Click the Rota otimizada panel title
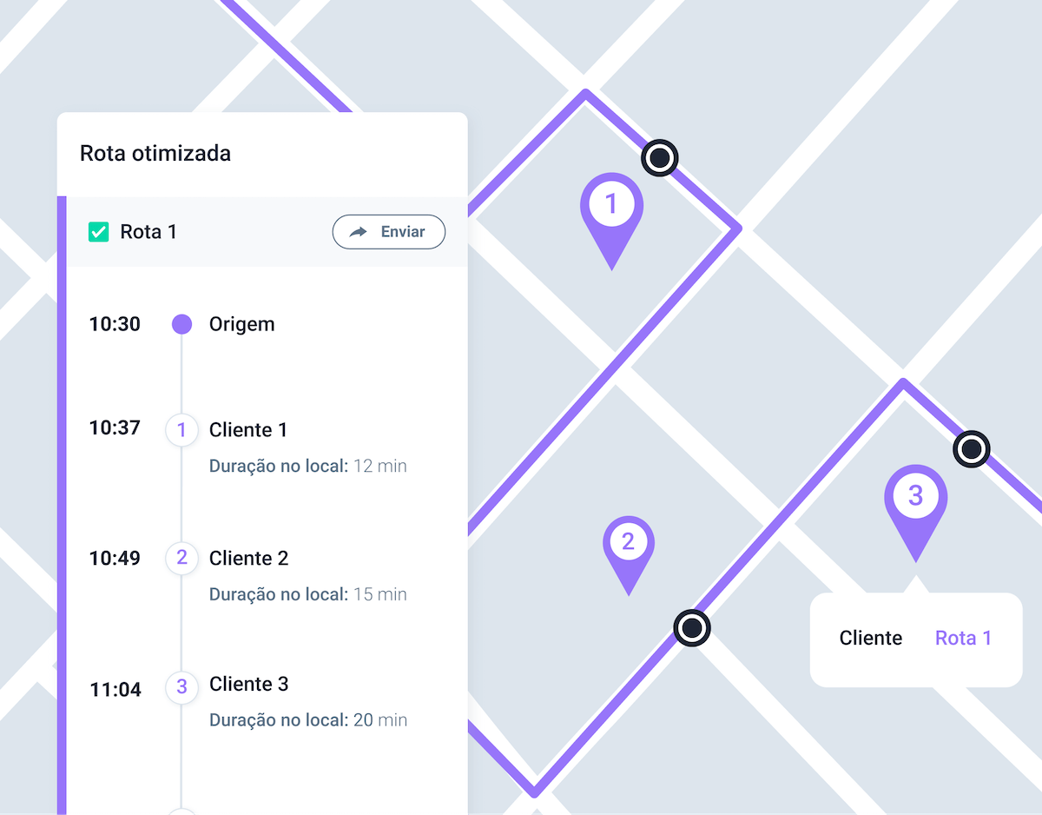Image resolution: width=1042 pixels, height=815 pixels. [x=155, y=154]
